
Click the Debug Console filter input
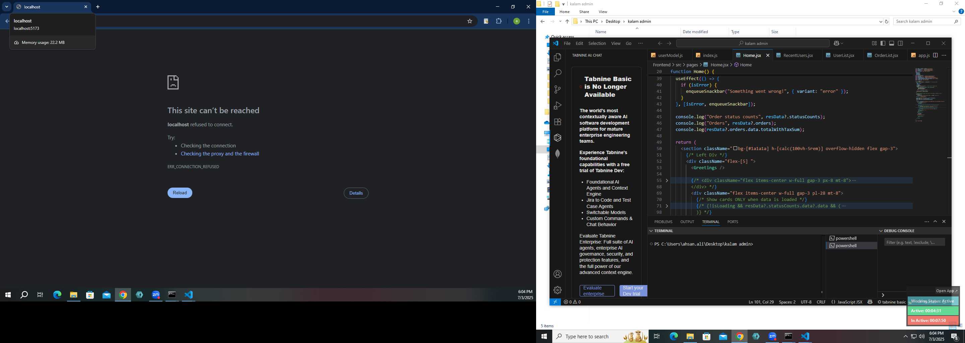pos(914,242)
